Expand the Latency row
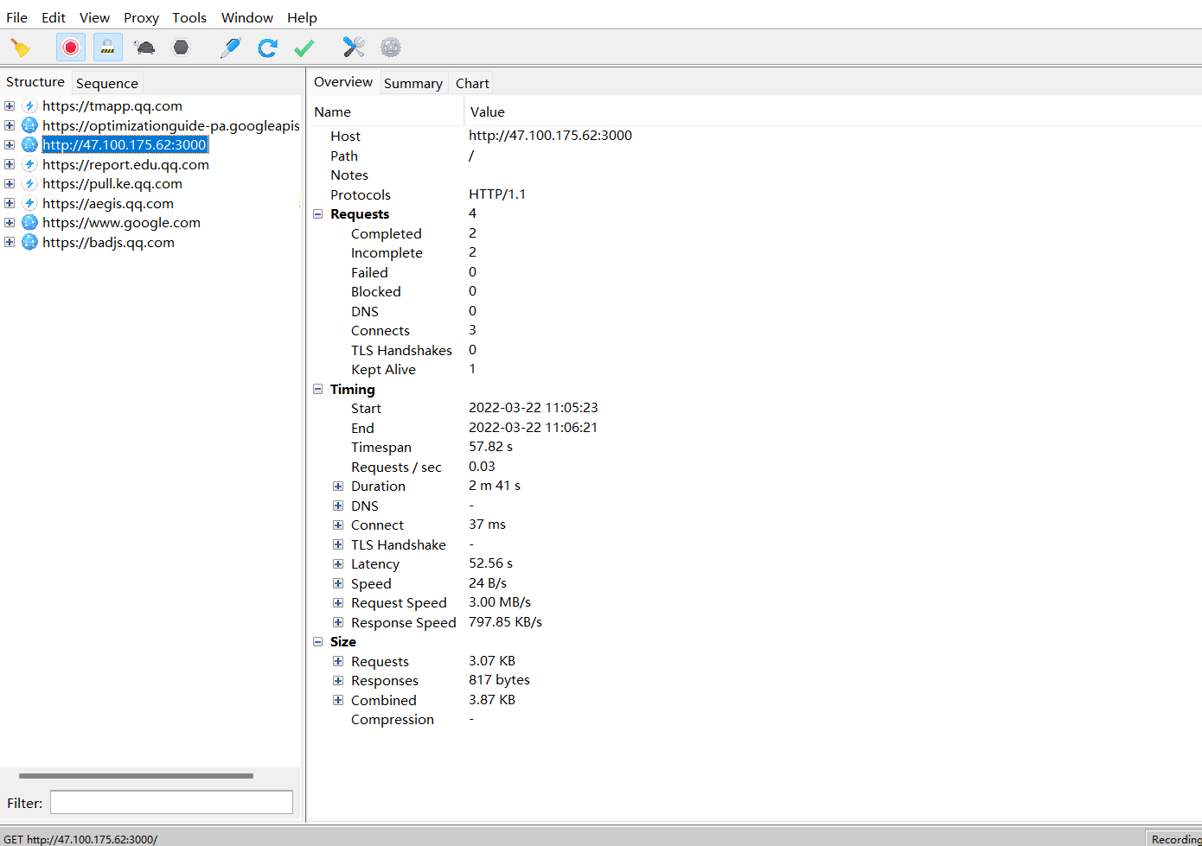 pos(338,563)
